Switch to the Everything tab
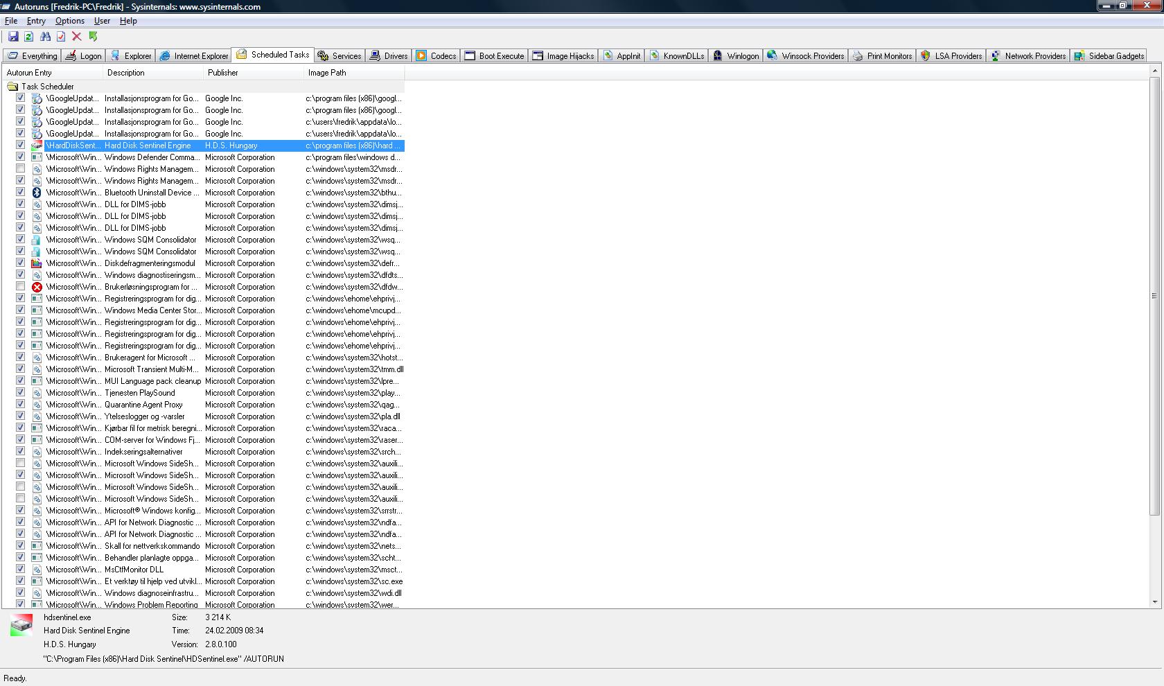The image size is (1164, 686). 33,56
